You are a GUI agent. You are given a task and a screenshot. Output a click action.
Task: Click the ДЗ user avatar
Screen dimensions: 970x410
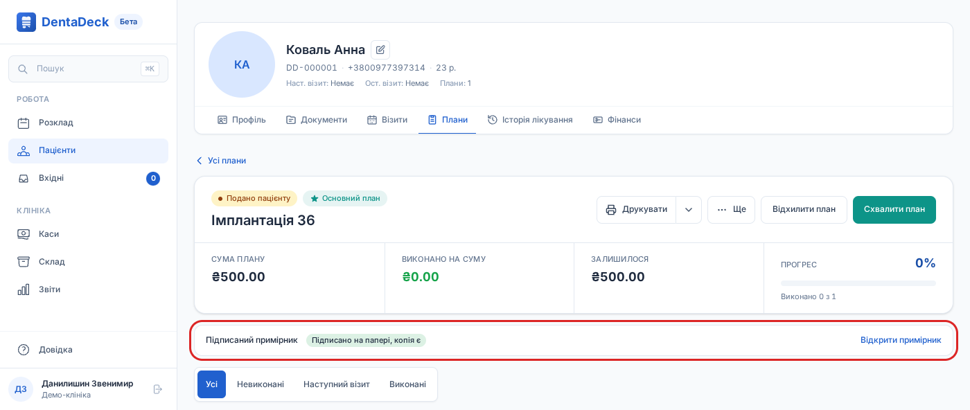point(21,389)
